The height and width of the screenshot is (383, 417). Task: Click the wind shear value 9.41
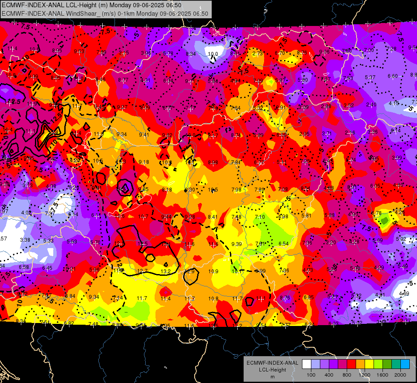pos(144,135)
